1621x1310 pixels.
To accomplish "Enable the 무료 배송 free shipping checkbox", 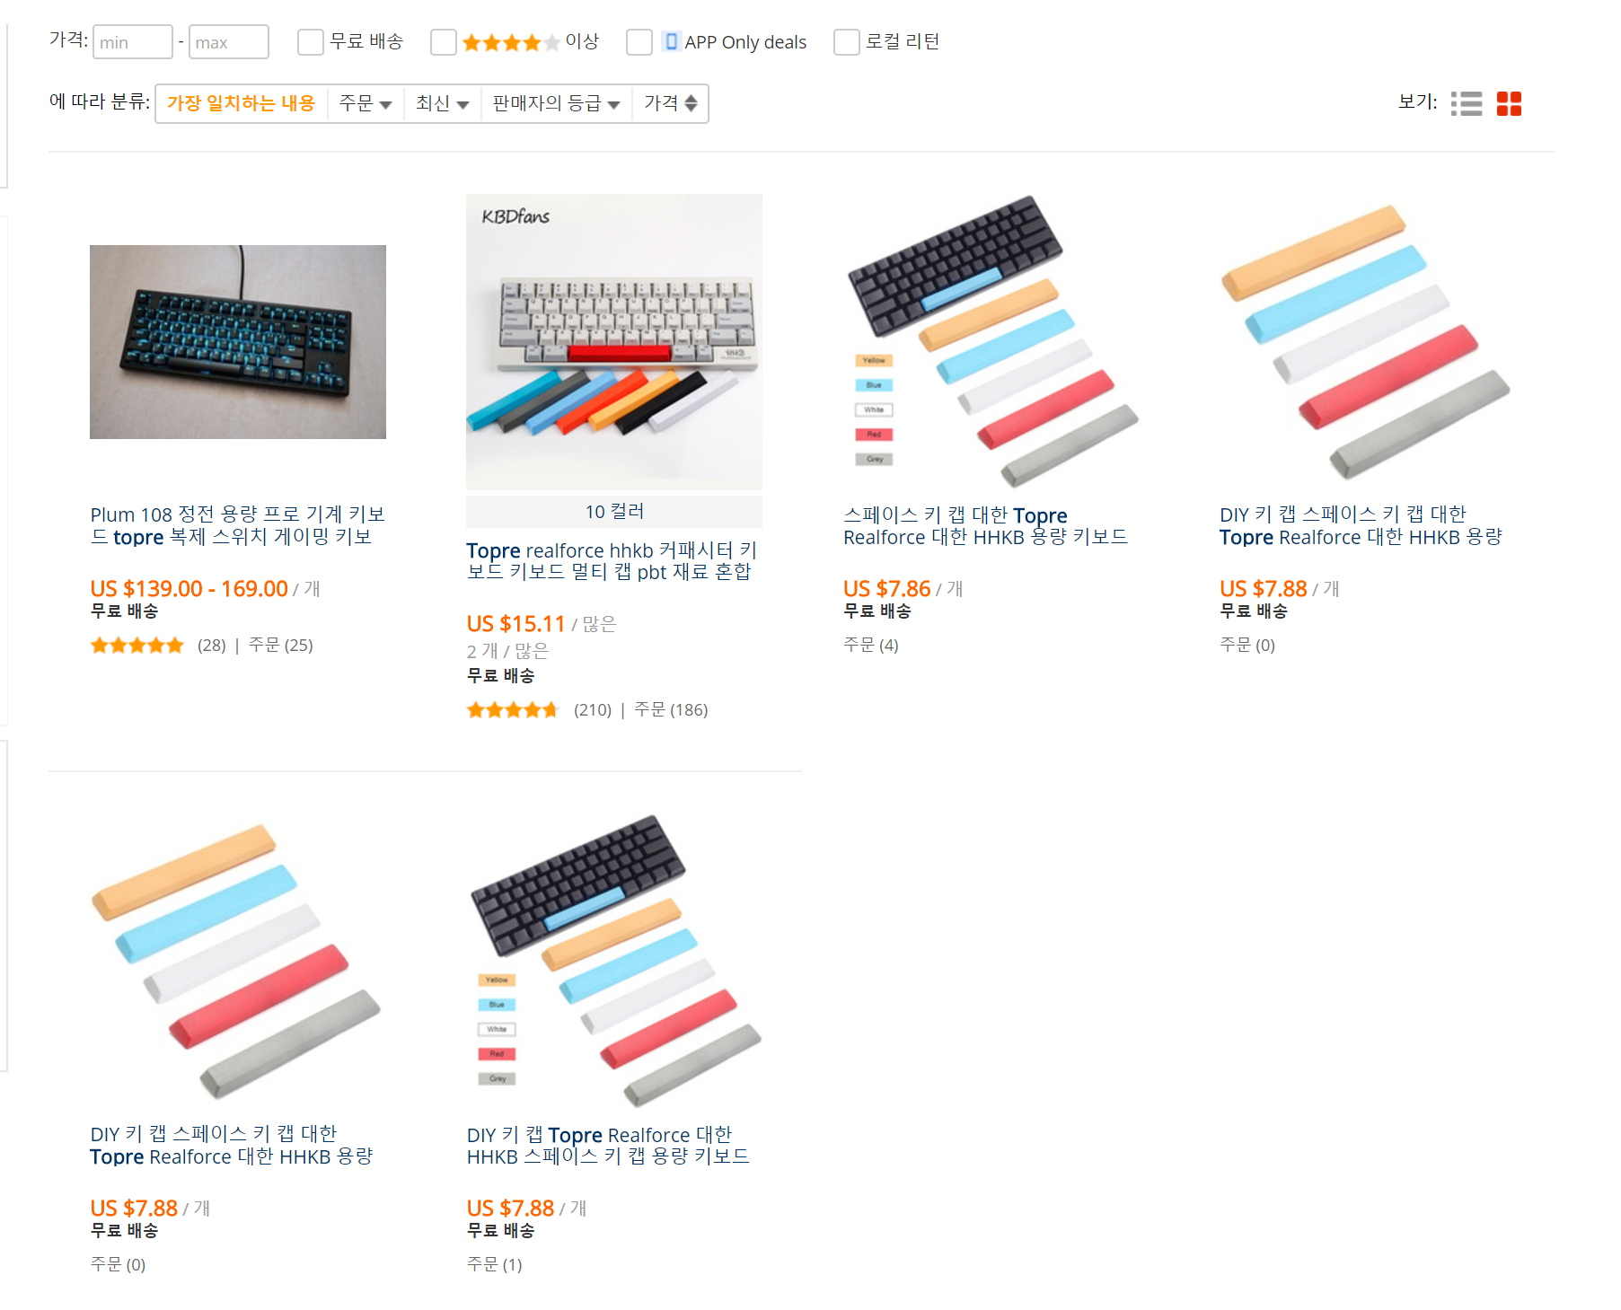I will [310, 42].
